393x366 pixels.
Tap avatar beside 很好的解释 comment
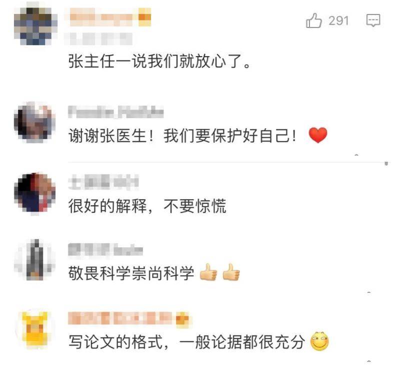(x=35, y=193)
